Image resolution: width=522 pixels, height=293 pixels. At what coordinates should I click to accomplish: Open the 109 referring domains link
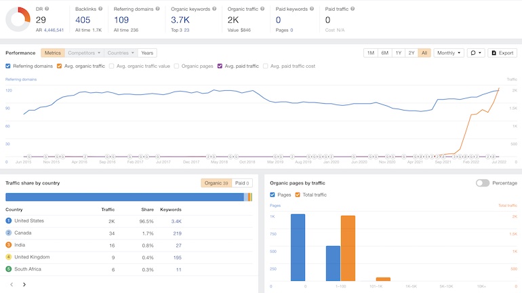121,20
